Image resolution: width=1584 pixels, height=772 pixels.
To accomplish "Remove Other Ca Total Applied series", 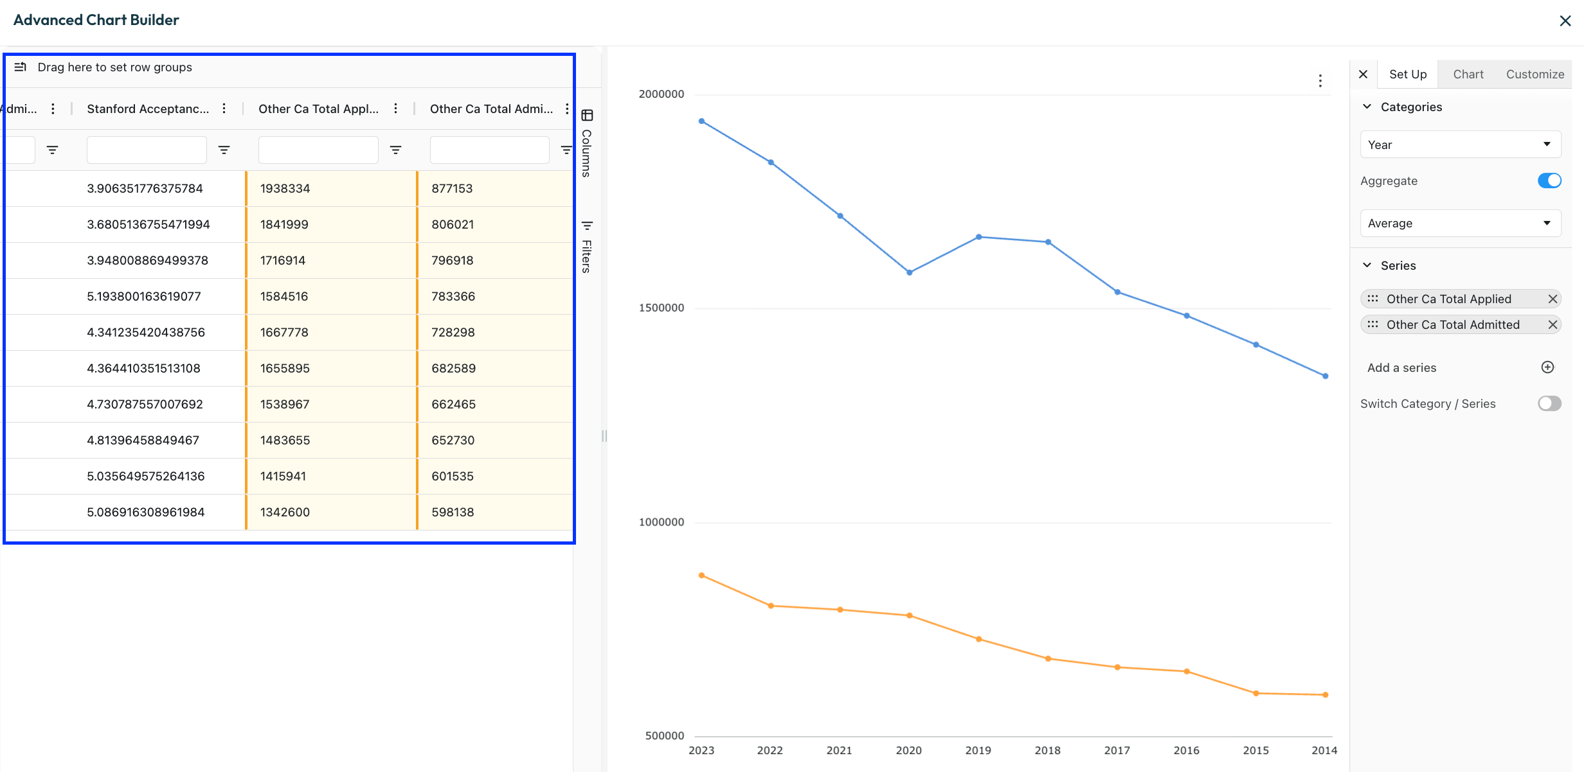I will tap(1552, 299).
